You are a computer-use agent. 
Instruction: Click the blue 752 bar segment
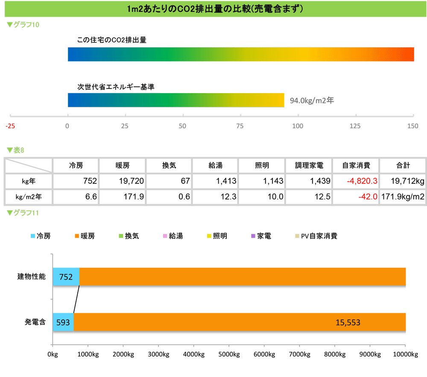66,277
